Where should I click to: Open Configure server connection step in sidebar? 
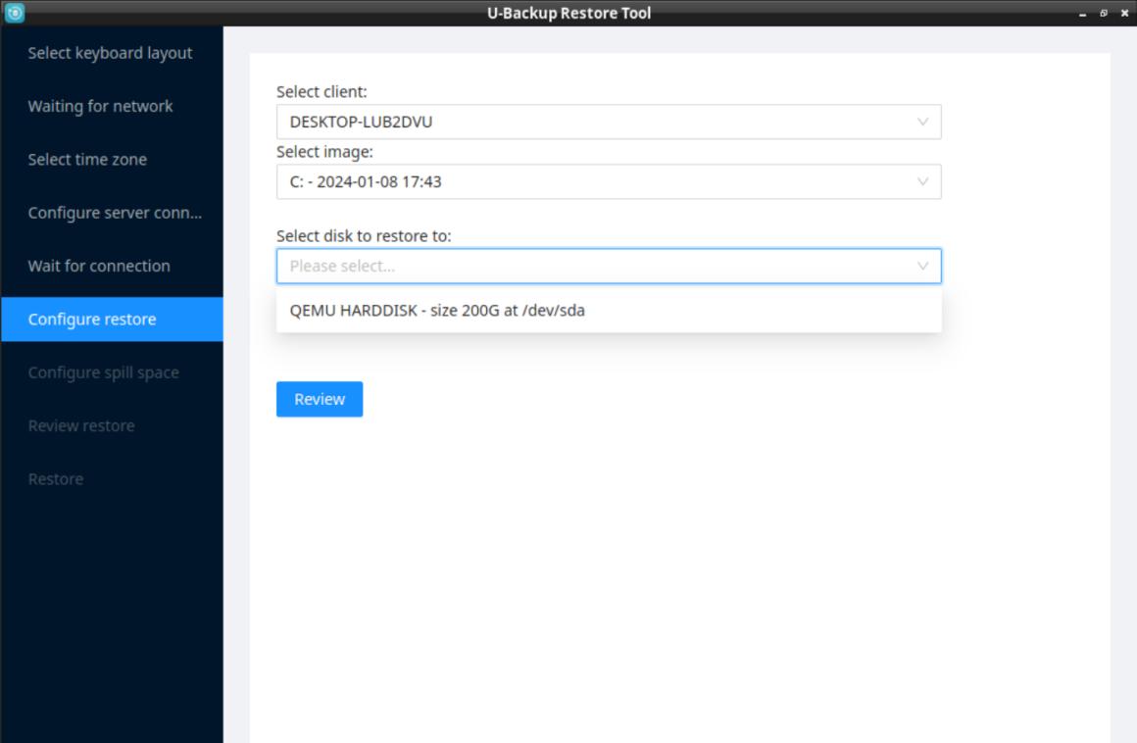115,213
